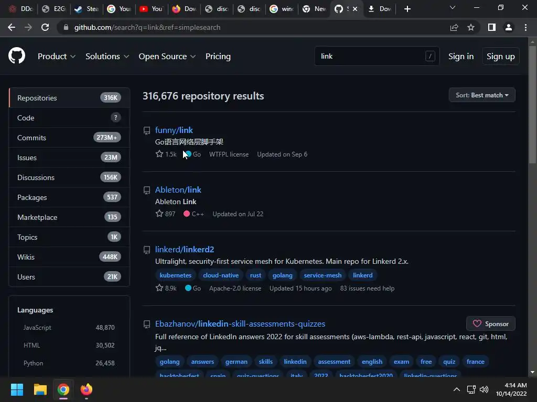Select Repositories filter
This screenshot has width=537, height=402.
(69, 98)
